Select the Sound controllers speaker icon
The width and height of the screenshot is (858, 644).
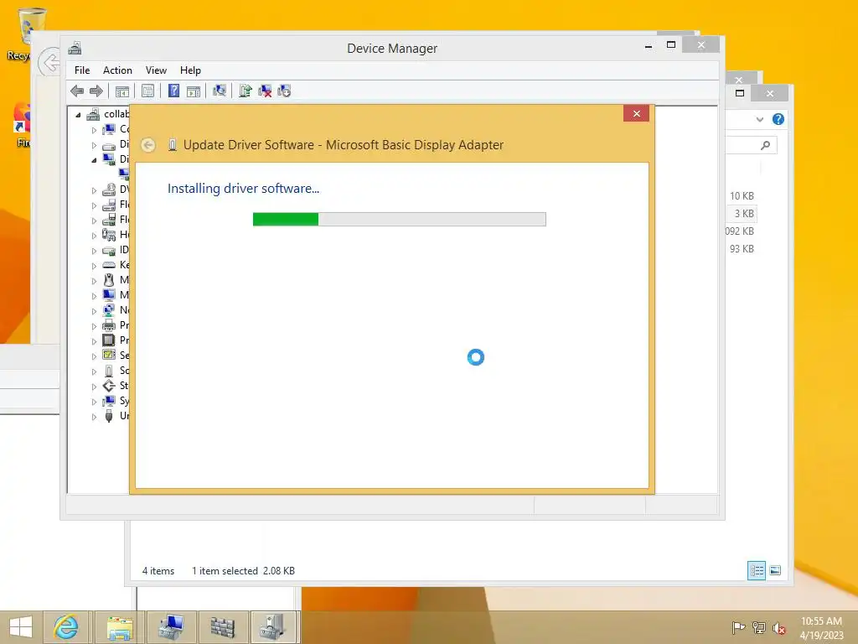click(x=109, y=371)
